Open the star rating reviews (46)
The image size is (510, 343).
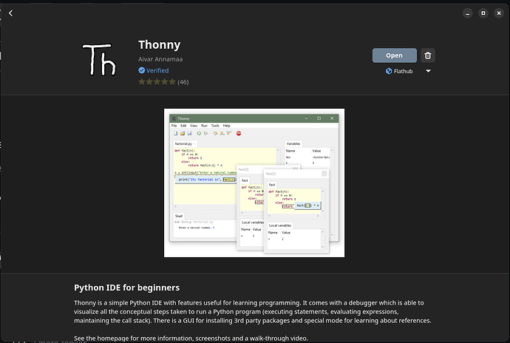(163, 81)
